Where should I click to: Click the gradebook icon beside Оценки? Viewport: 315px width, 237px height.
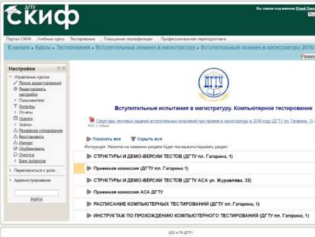(16, 118)
